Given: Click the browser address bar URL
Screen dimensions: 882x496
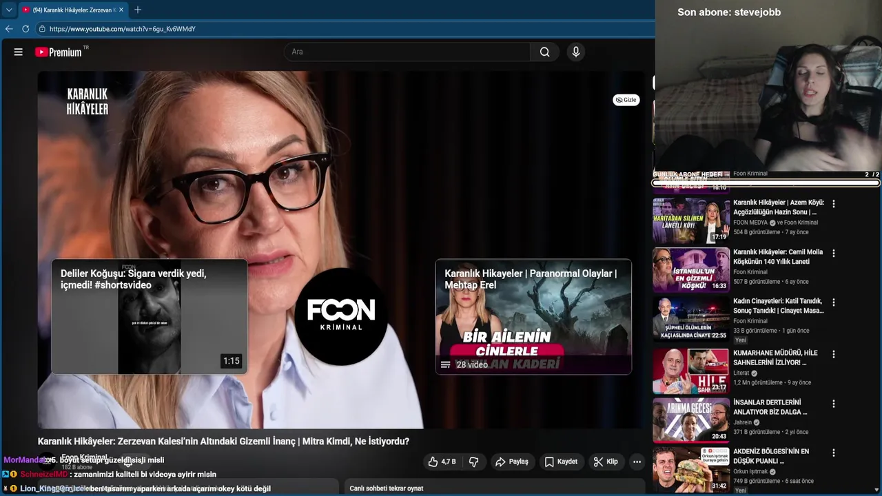Looking at the screenshot, I should (123, 29).
